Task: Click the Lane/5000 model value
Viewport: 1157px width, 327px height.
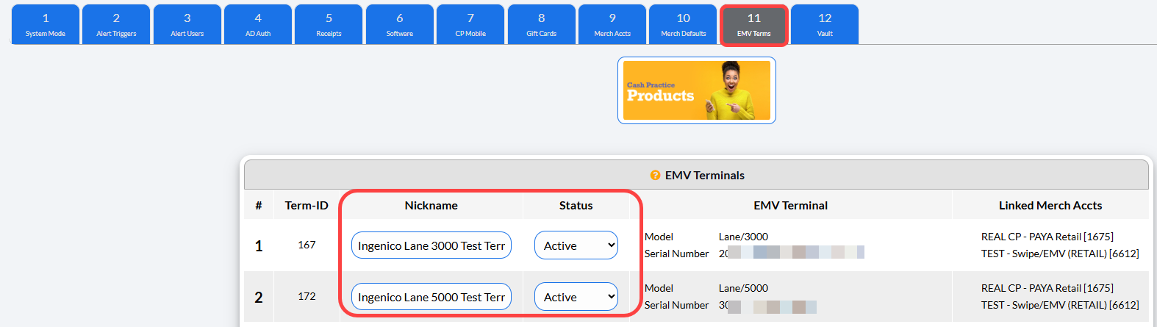Action: tap(743, 288)
